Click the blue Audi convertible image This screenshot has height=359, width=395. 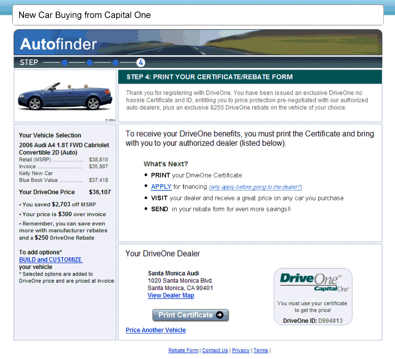(x=65, y=96)
